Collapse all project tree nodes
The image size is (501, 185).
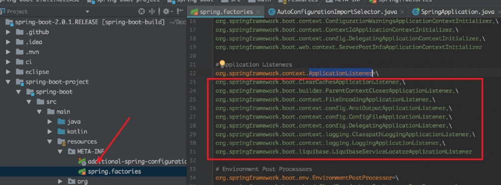[x=152, y=12]
